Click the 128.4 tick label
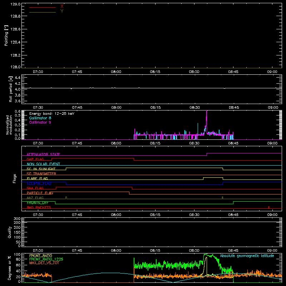This screenshot has height=286, width=286. (x=15, y=42)
